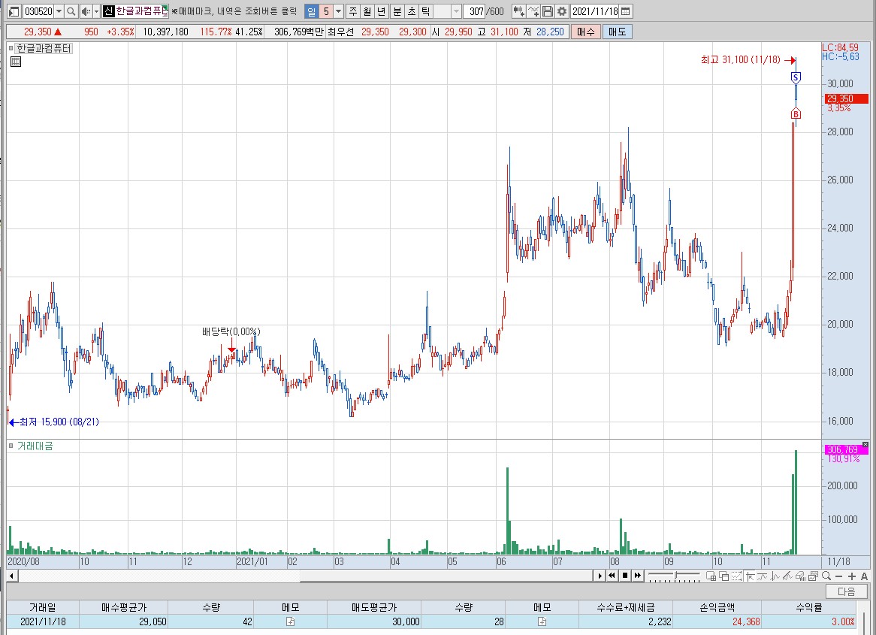Click the A text-size icon in bottom toolbar
The image size is (876, 635).
click(x=864, y=576)
